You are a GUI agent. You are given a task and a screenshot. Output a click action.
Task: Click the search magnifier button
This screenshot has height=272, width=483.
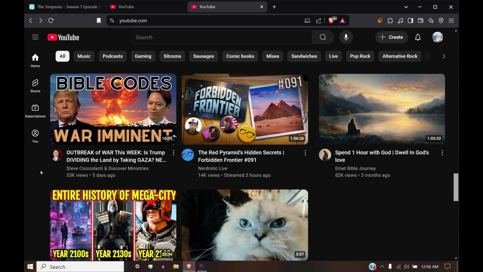(323, 37)
